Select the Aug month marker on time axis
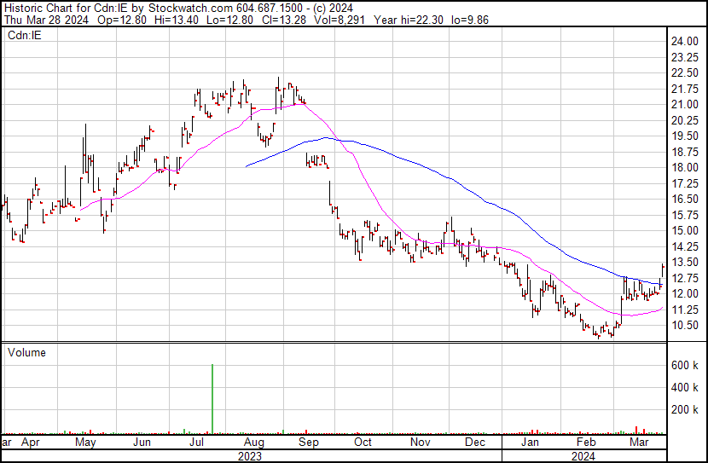This screenshot has width=708, height=463. tap(252, 443)
